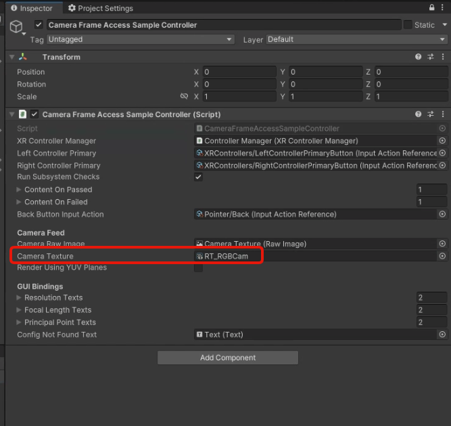Uncheck Run Subsystem Checks
451x426 pixels.
[x=198, y=177]
